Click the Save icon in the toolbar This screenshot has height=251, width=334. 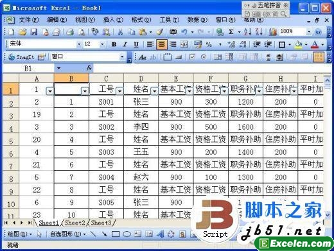(34, 32)
